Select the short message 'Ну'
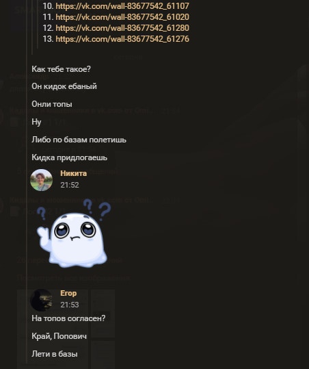The height and width of the screenshot is (369, 309). click(36, 122)
